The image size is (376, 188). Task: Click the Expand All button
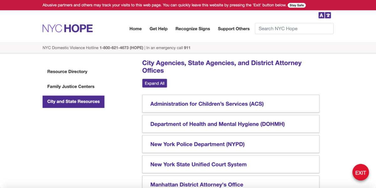click(154, 83)
